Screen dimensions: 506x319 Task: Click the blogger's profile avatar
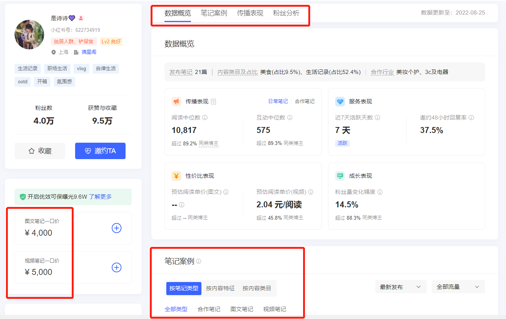point(29,34)
